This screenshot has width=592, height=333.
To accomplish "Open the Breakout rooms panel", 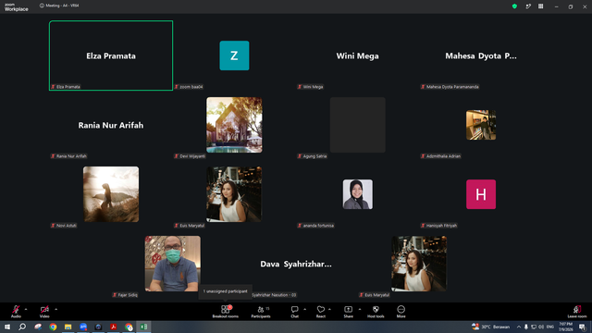I will [x=225, y=311].
